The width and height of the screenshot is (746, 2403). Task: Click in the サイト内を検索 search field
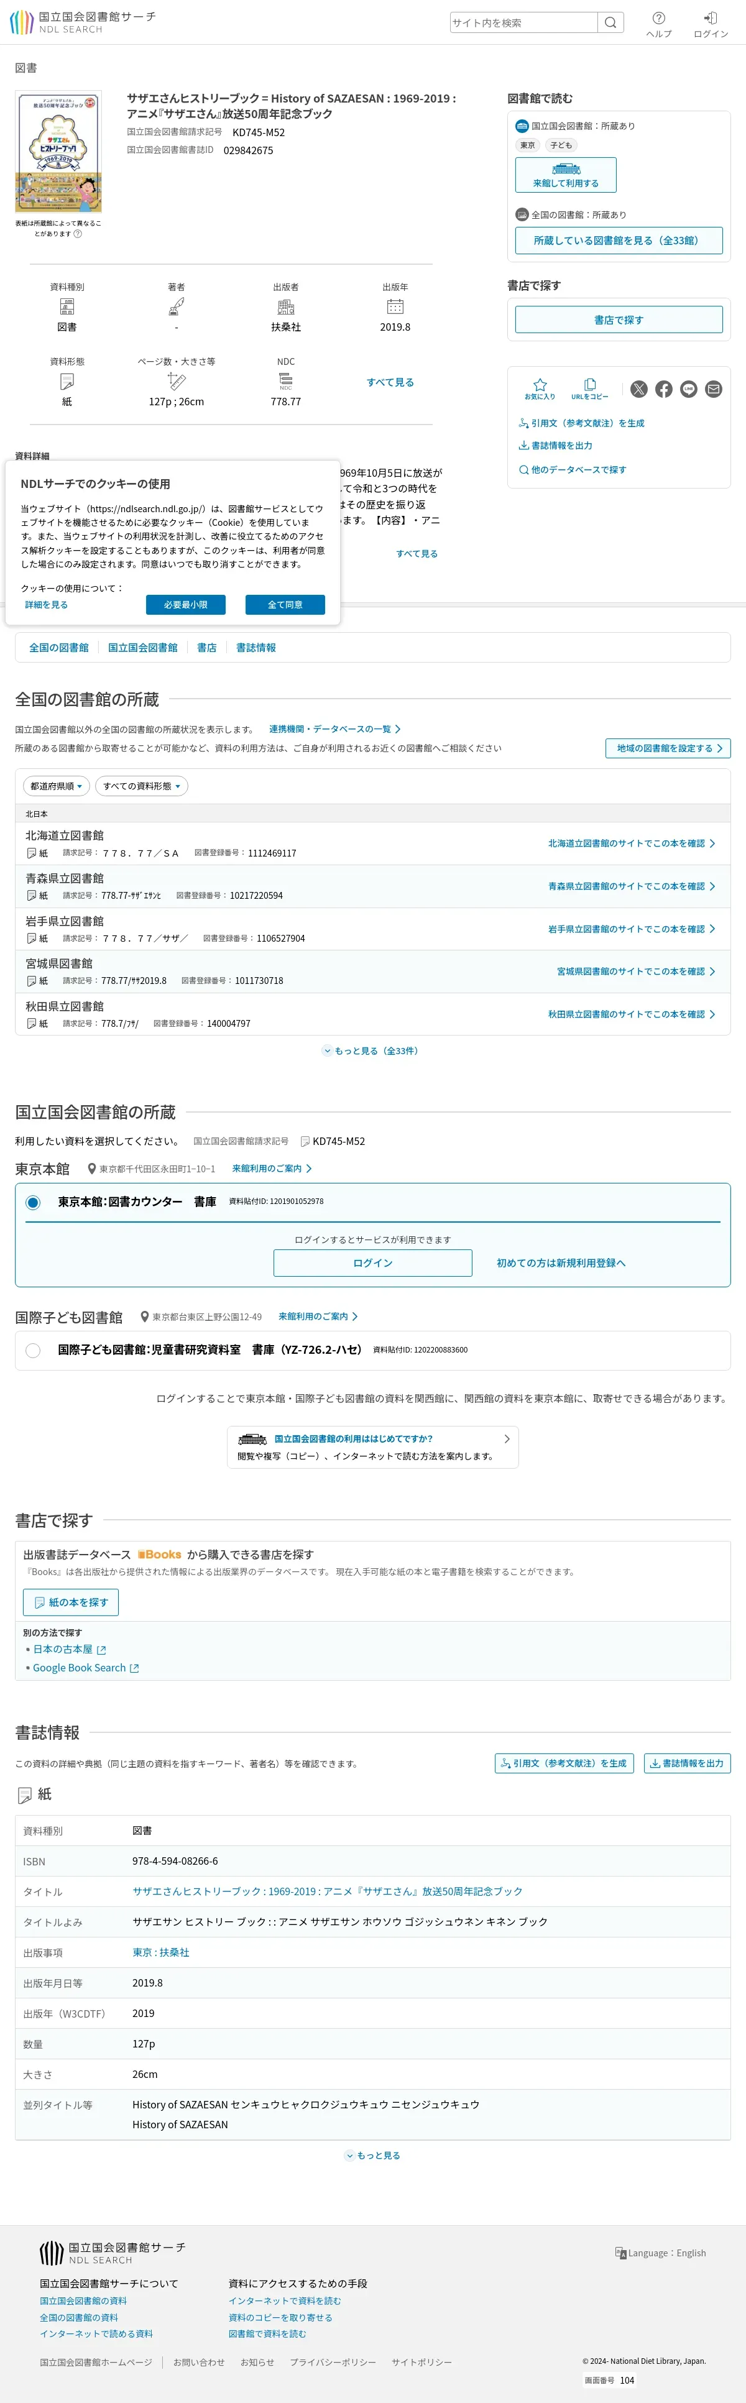coord(523,22)
